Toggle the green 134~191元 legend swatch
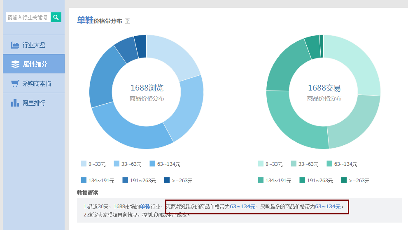 tap(261, 180)
